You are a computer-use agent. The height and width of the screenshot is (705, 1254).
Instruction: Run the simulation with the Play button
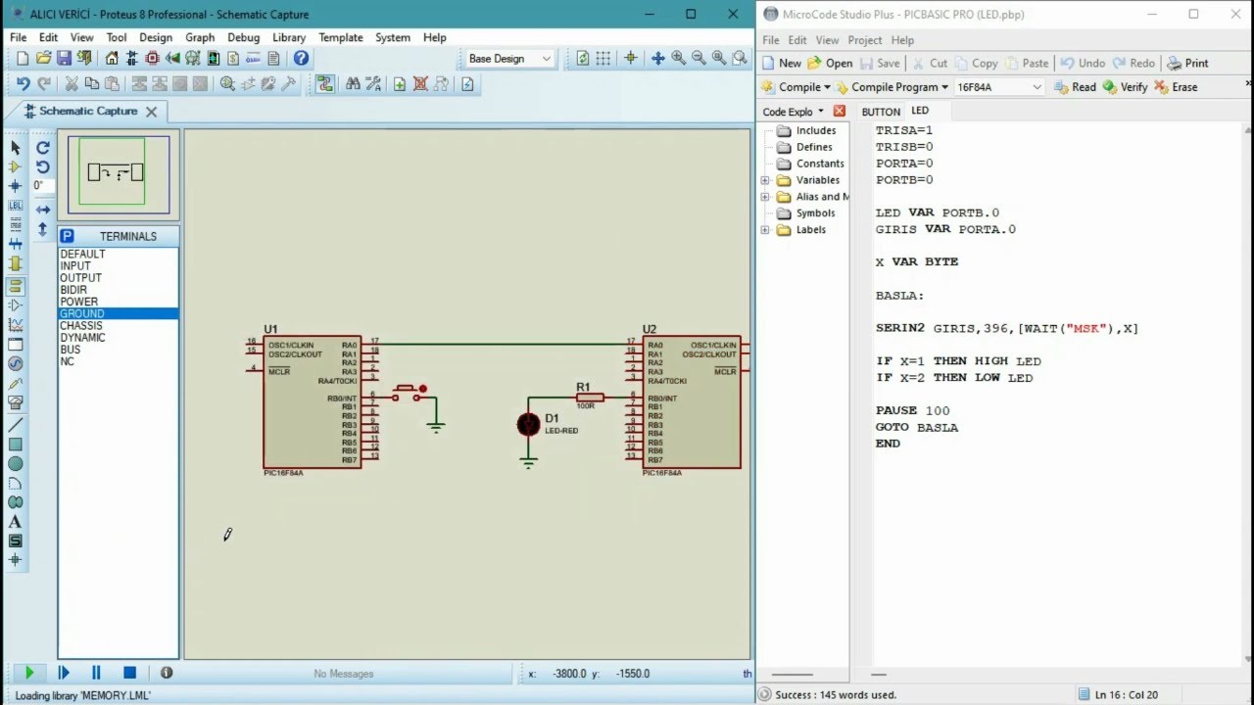coord(29,673)
